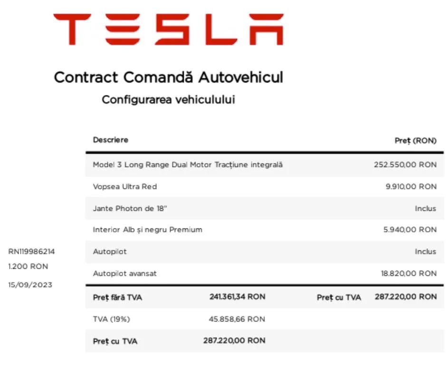
Task: Select the Configurarea vehiculului subheading
Action: (x=168, y=100)
